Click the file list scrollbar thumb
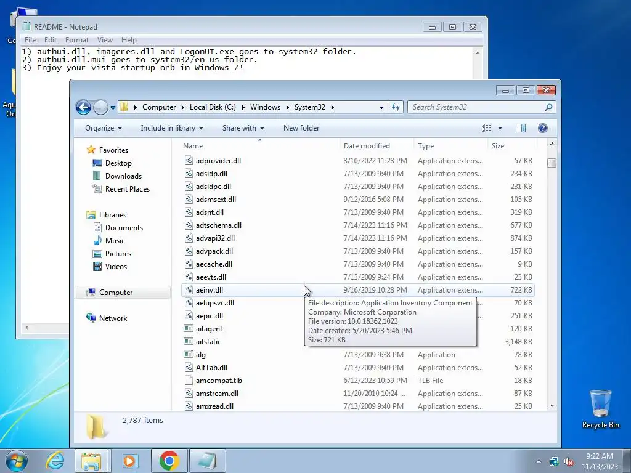The width and height of the screenshot is (631, 473). point(552,163)
